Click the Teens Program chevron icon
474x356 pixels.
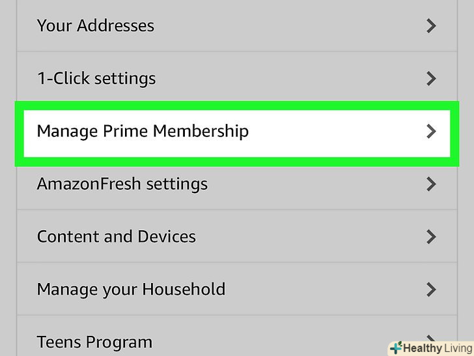pos(430,338)
